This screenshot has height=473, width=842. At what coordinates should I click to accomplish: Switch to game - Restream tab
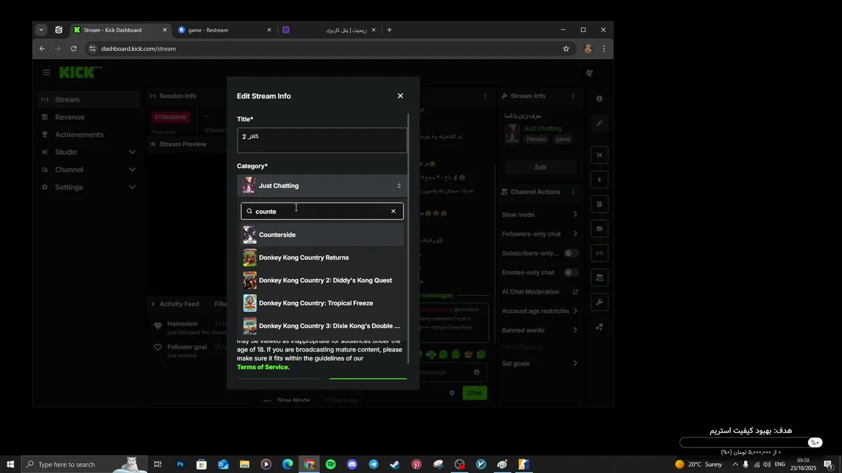click(224, 30)
